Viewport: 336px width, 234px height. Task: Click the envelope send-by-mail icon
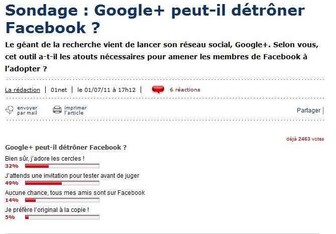point(9,110)
